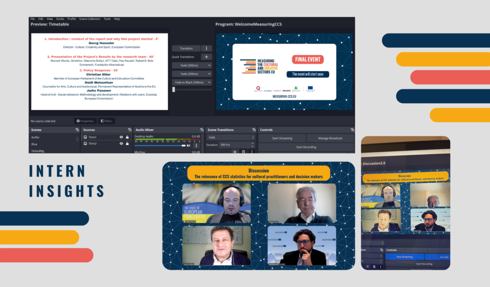The height and width of the screenshot is (287, 490).
Task: Click the image icon of Time2 source
Action: (x=85, y=143)
